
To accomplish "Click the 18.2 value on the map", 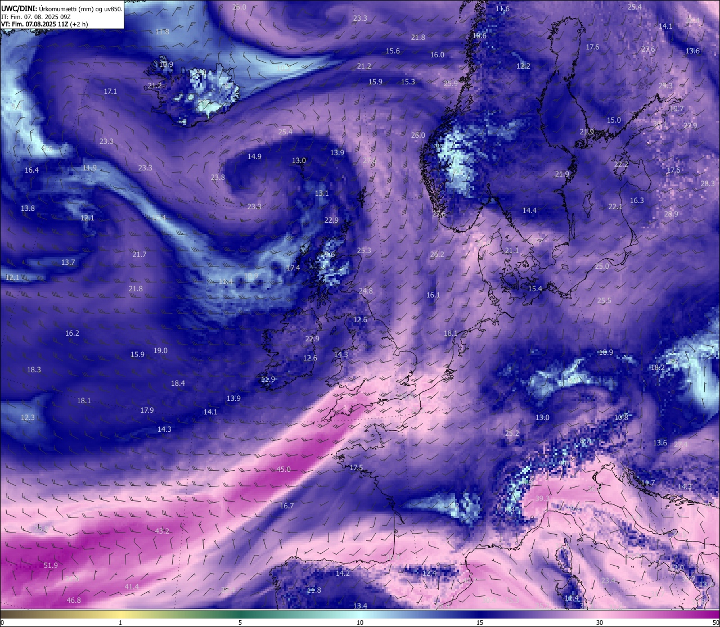I will click(658, 368).
